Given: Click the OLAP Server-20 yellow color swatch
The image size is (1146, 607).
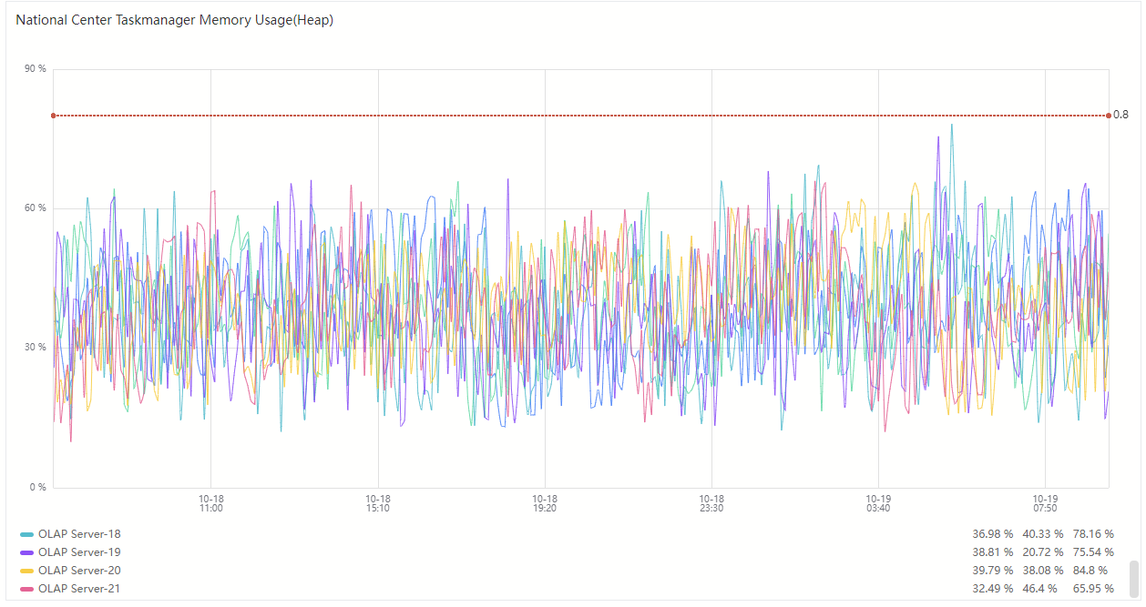Looking at the screenshot, I should tap(26, 571).
